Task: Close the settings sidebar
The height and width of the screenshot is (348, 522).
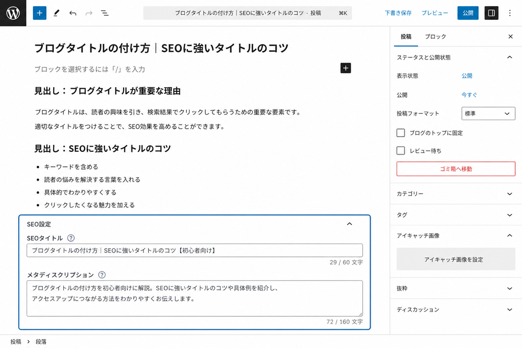Action: [x=511, y=37]
